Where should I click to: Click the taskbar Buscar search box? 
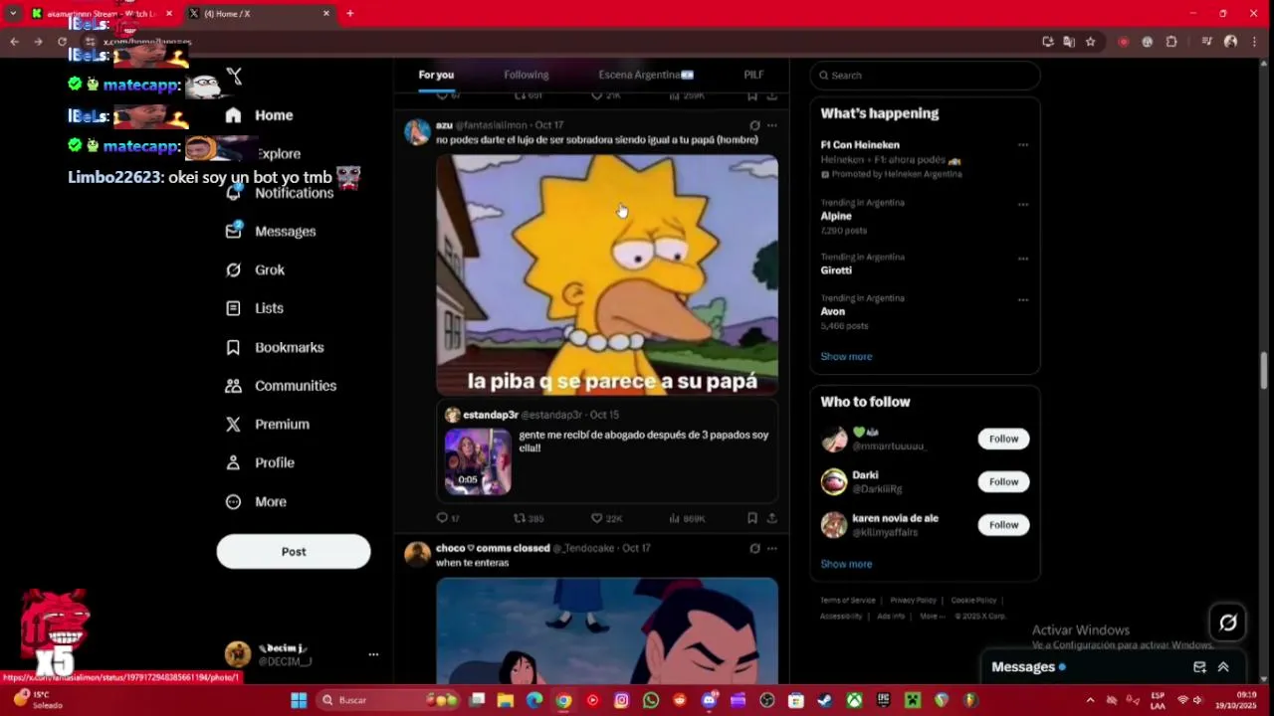tap(389, 700)
